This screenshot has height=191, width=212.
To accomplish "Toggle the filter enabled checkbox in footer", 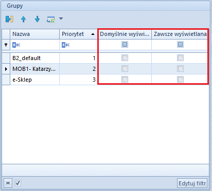I will point(18,183).
